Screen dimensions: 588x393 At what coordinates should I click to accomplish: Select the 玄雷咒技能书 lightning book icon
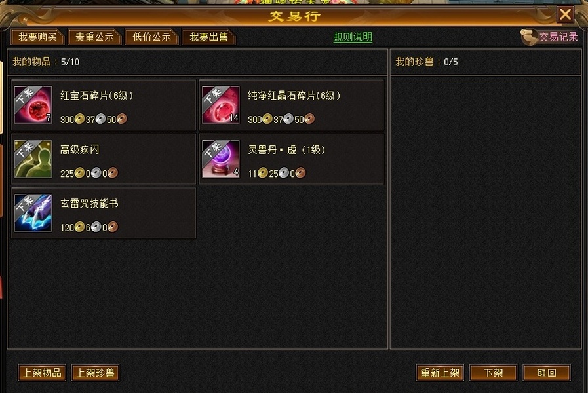33,213
